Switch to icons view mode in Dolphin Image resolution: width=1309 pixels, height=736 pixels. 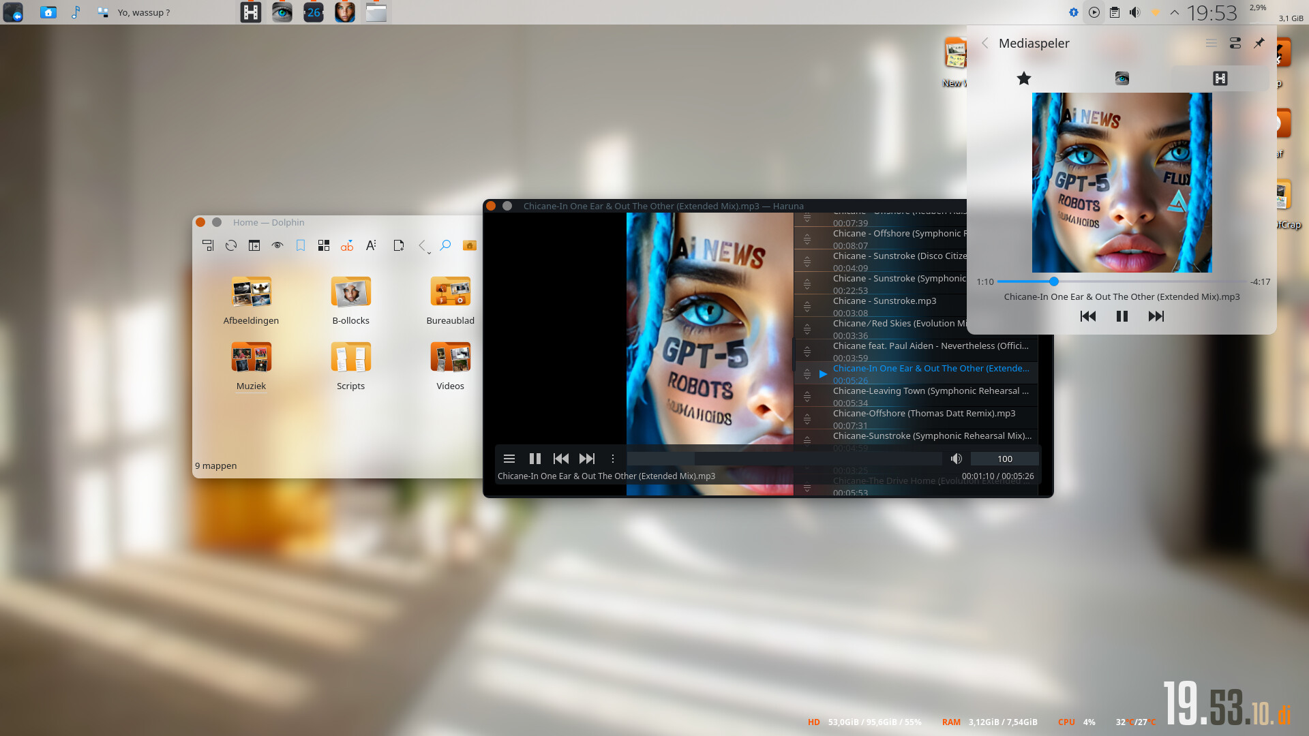click(x=324, y=245)
